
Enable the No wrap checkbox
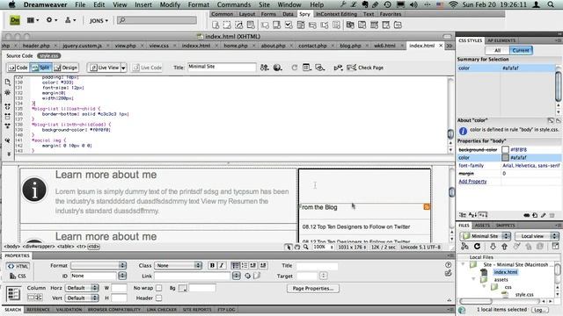pos(158,288)
